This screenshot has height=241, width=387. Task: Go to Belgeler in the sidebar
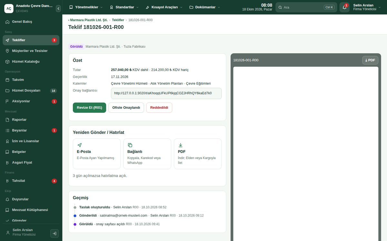click(x=31, y=152)
